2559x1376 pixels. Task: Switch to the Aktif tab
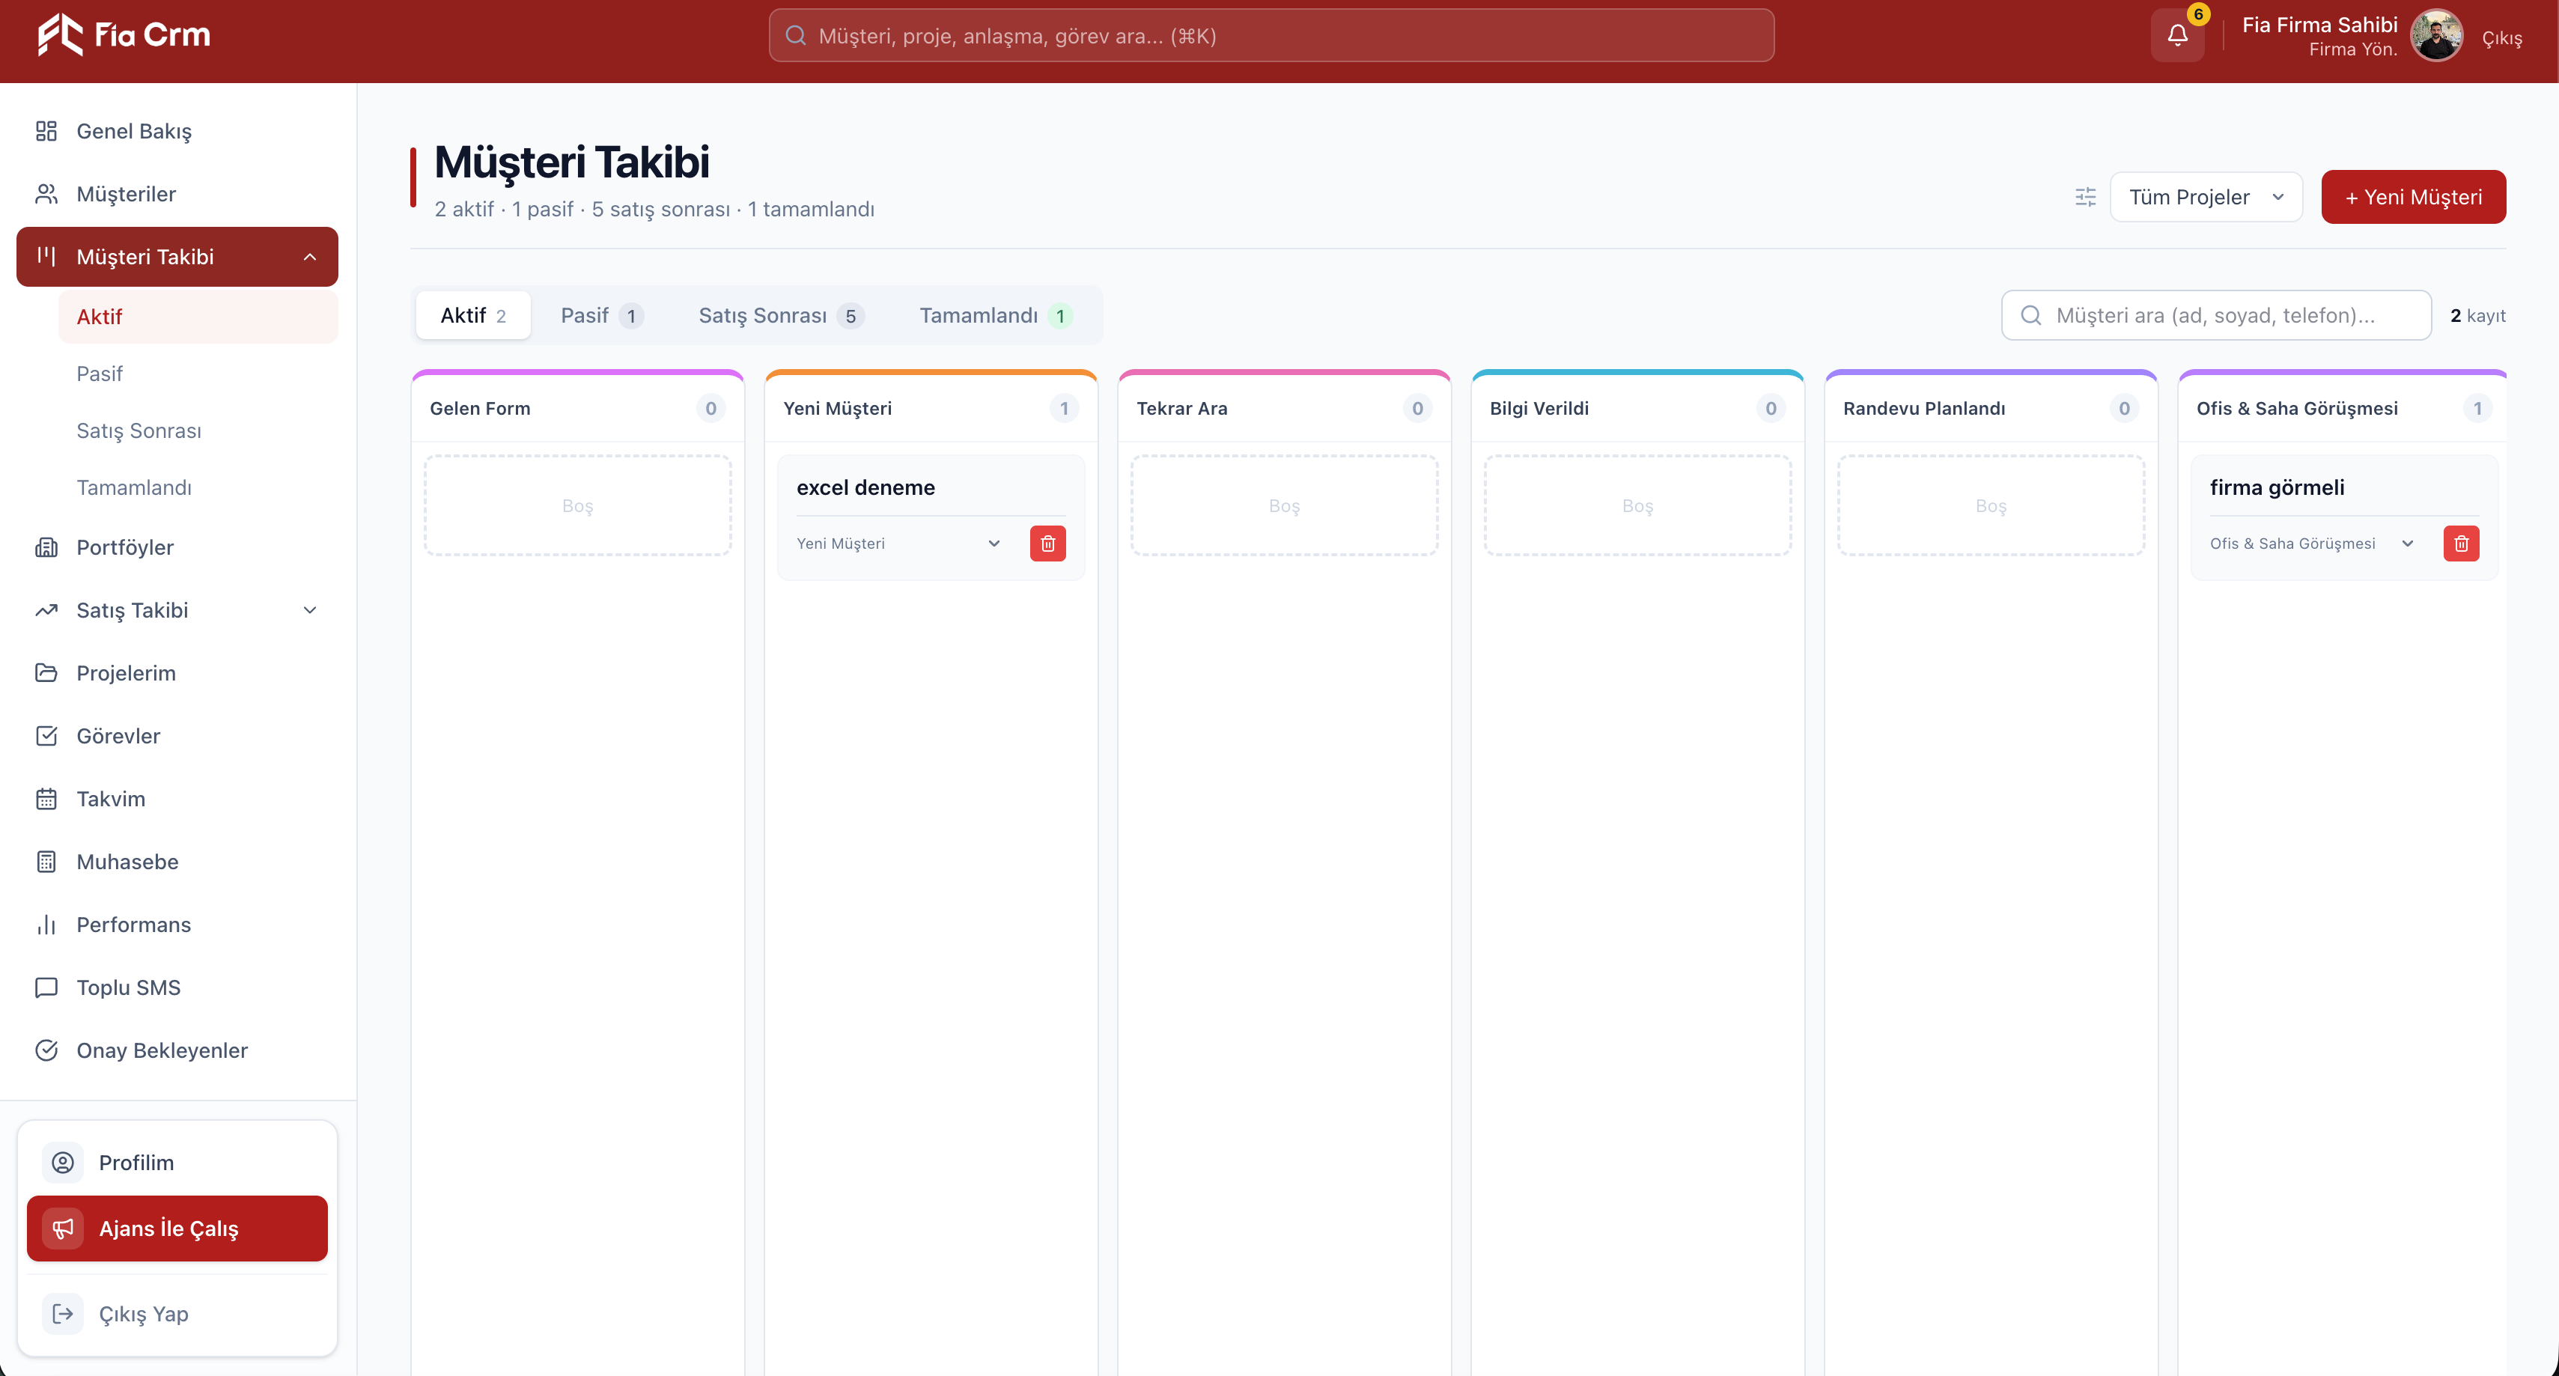[x=473, y=315]
